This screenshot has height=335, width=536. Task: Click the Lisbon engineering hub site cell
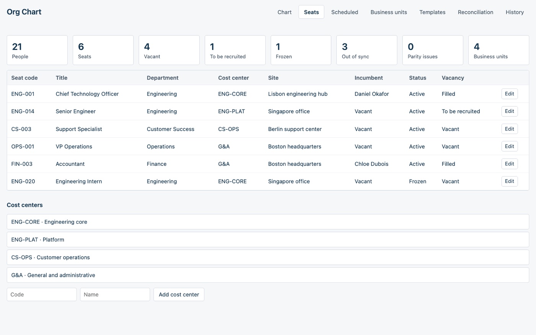(298, 94)
